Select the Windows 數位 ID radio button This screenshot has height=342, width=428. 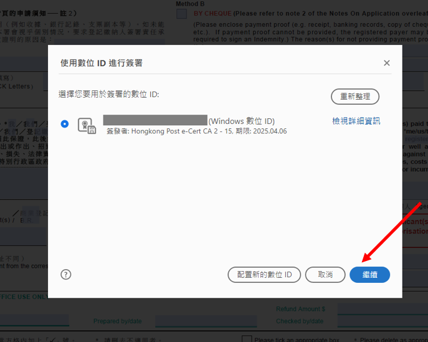(65, 124)
